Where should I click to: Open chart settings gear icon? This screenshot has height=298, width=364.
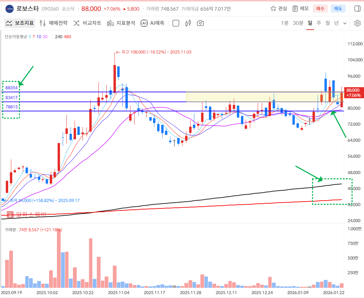[x=357, y=23]
